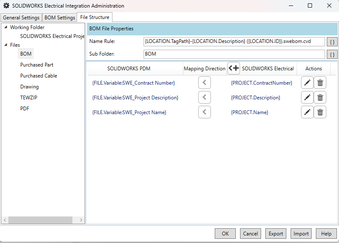Click the tree panel horizontal scrollbar thumb

40,220
